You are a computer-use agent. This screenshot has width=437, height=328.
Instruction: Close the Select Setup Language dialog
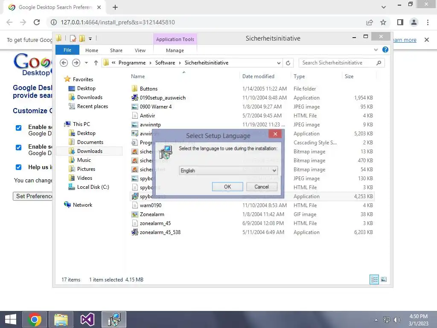tap(275, 134)
